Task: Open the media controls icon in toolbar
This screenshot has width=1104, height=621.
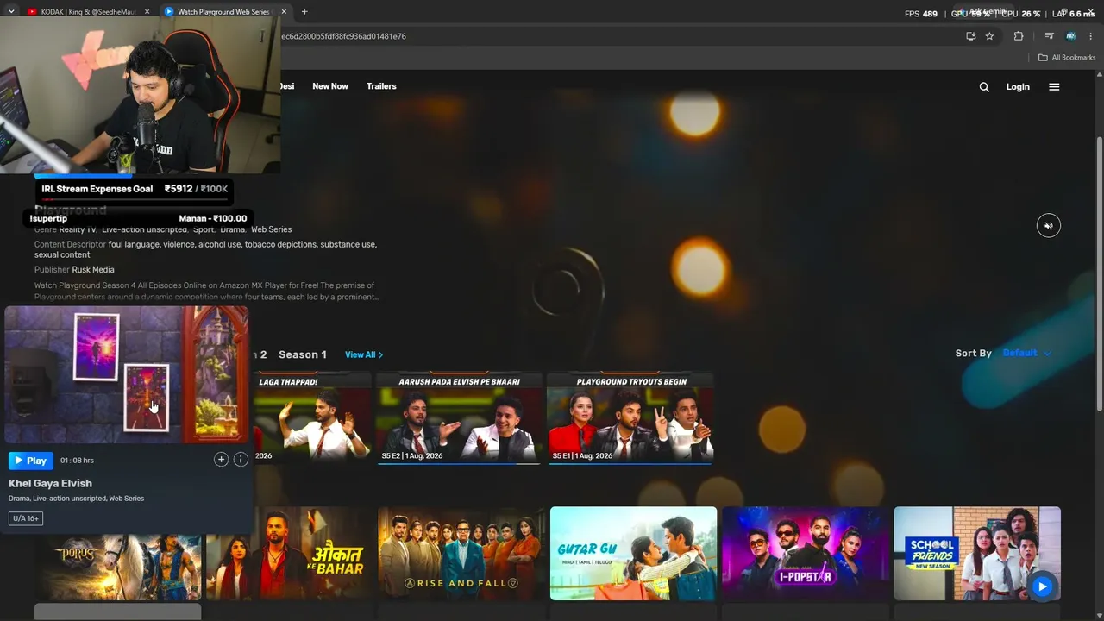Action: pos(1049,36)
